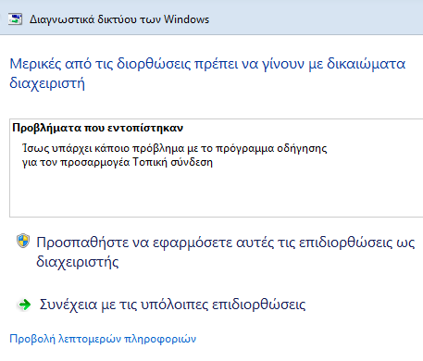Click 'Τοπική σύνδεση' adapter name text
Viewport: 423px width, 361px height.
(173, 162)
